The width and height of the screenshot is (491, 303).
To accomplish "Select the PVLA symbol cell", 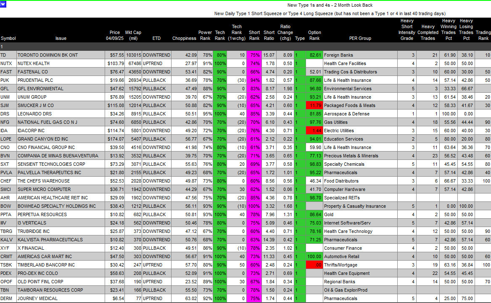I will point(8,172).
